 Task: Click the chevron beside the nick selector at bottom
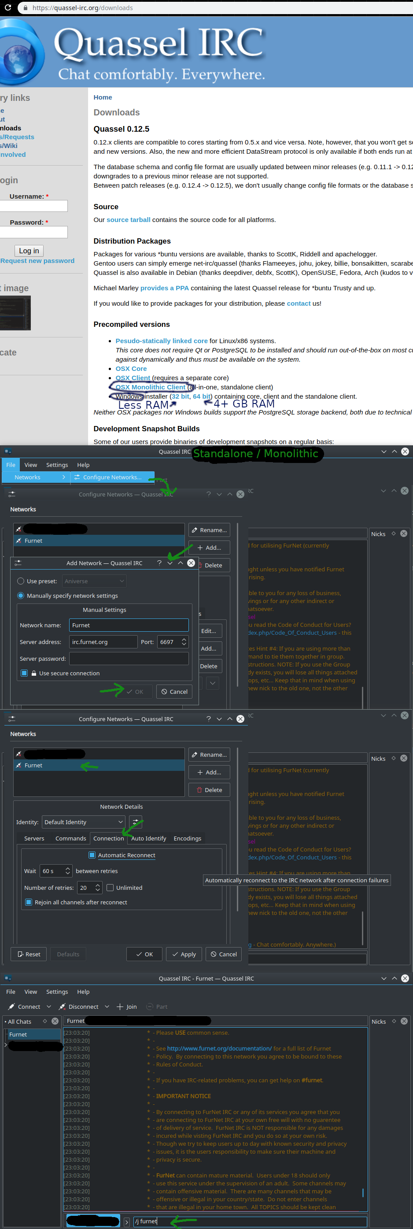pos(126,1222)
